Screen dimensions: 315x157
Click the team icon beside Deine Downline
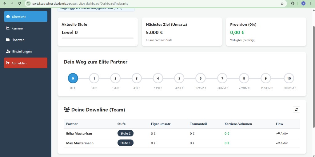(x=67, y=110)
